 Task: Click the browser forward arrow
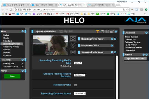coord(7,10)
